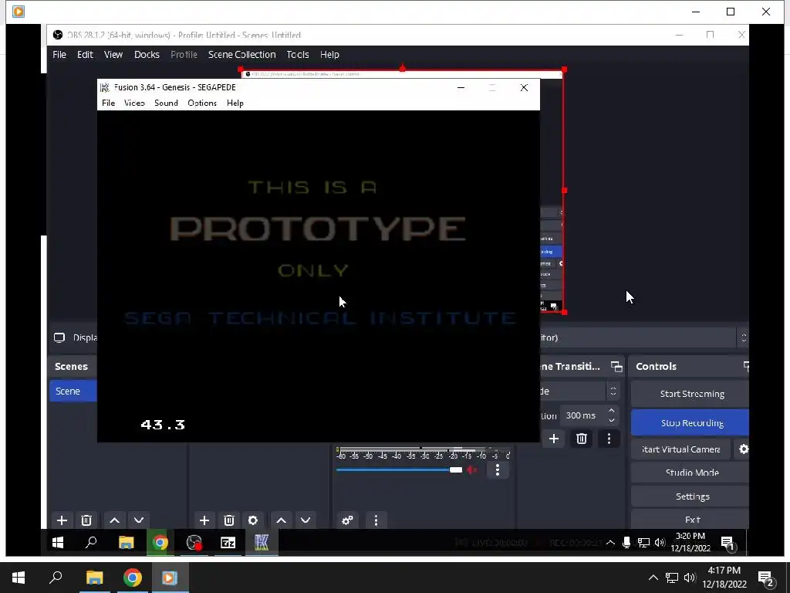Viewport: 790px width, 593px height.
Task: Move source up with Sources up arrow
Action: click(281, 520)
